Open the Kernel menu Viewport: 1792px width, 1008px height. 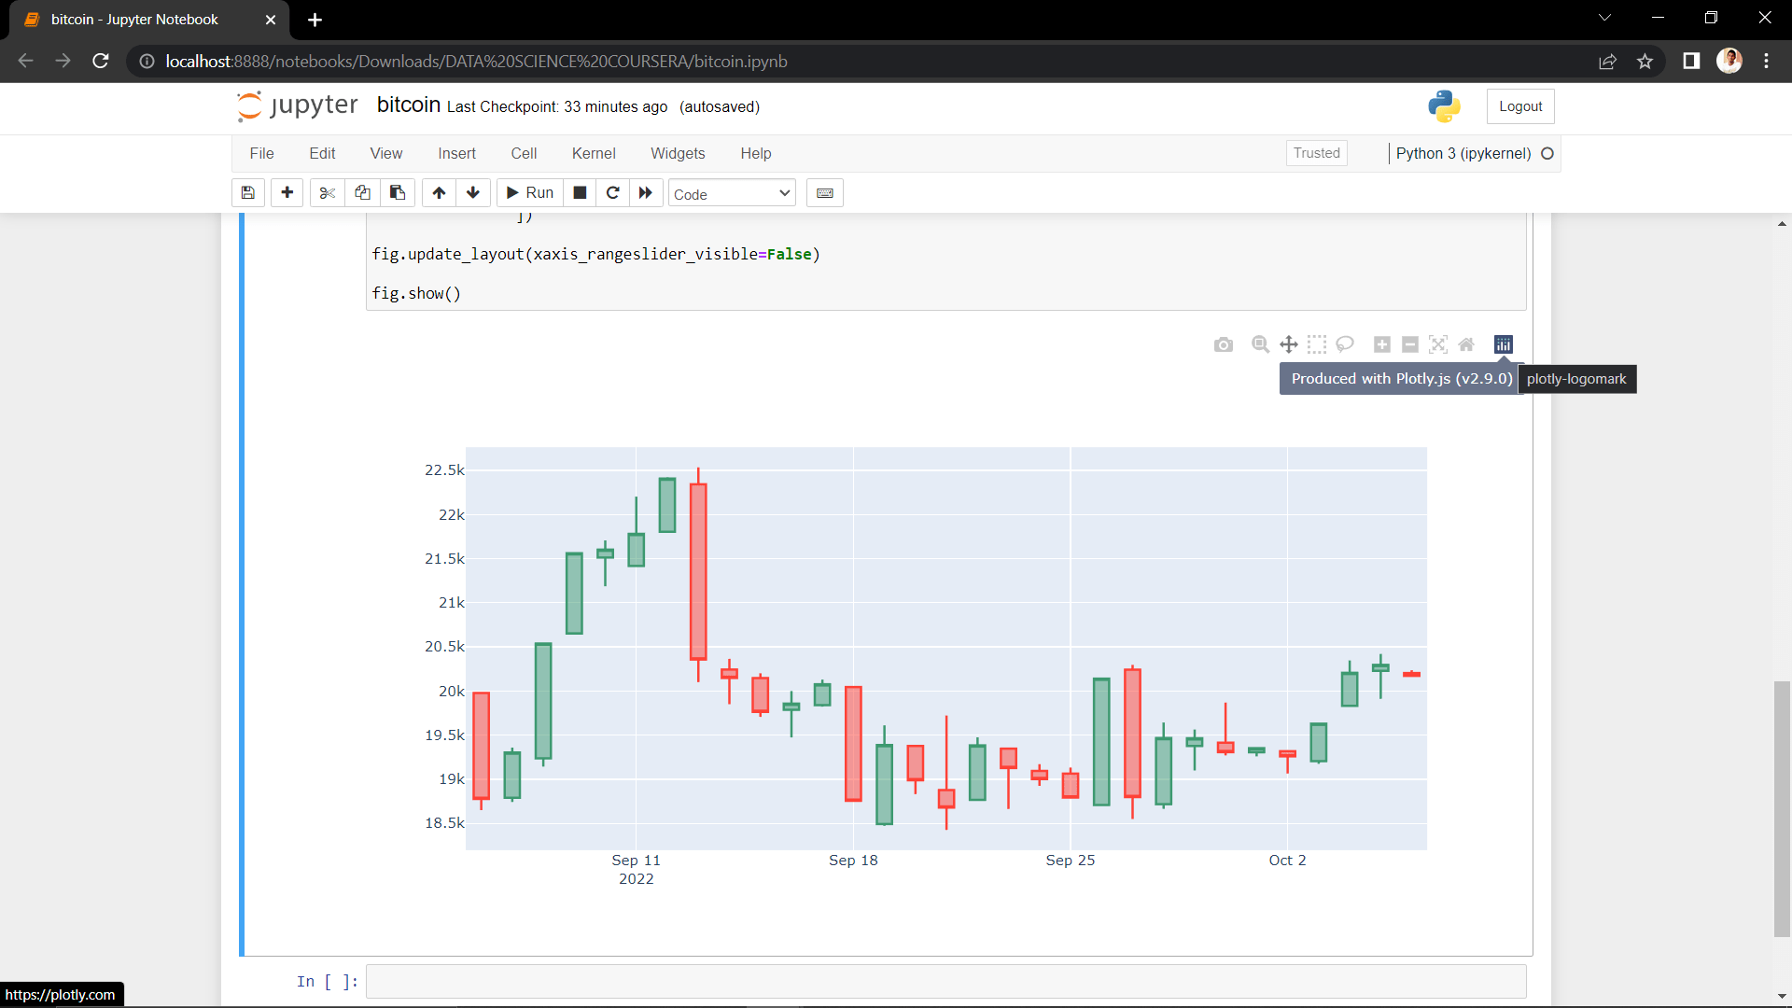[594, 153]
